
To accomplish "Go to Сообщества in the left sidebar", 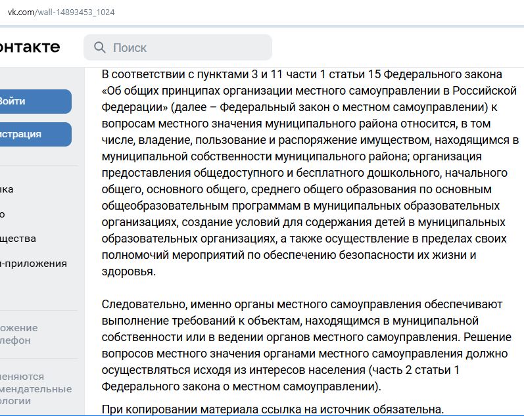I will point(18,239).
